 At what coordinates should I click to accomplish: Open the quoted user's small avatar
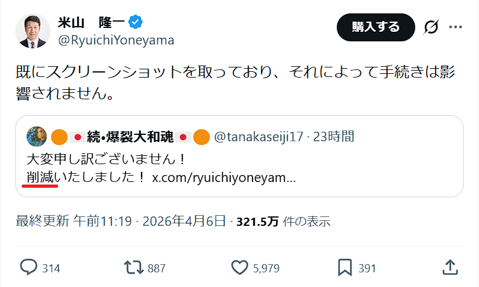coord(36,136)
